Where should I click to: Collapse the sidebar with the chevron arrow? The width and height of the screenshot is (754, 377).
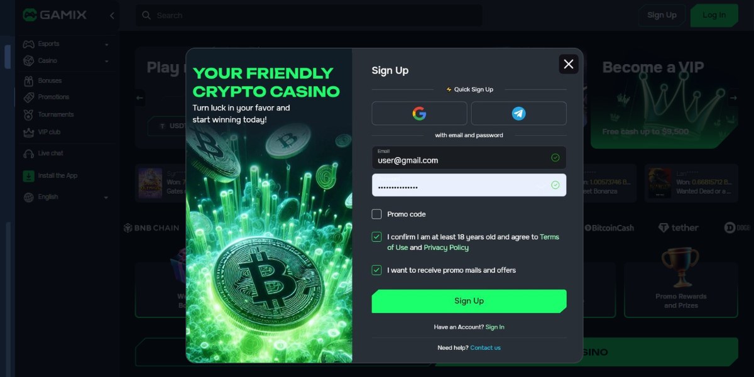(112, 15)
